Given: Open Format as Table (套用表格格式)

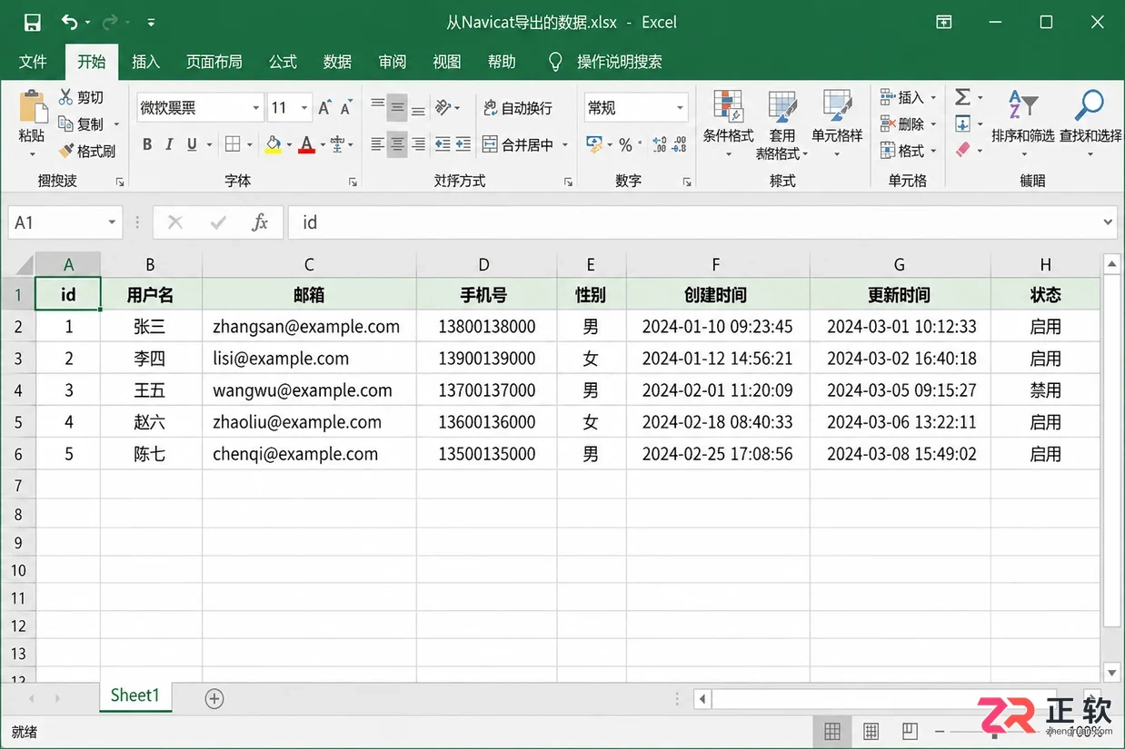Looking at the screenshot, I should pos(782,125).
